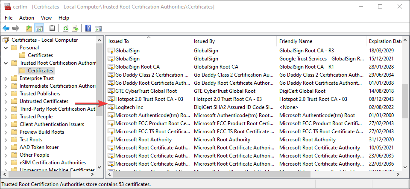Expand Third-Party Root Certification Authorities node
Viewport: 410px width, 189px height.
click(x=6, y=109)
